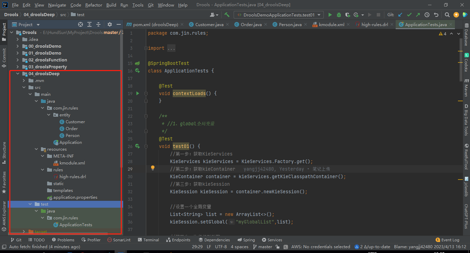Click the Git Push arrow icon
Viewport: 470px width, 253px height.
pos(418,15)
